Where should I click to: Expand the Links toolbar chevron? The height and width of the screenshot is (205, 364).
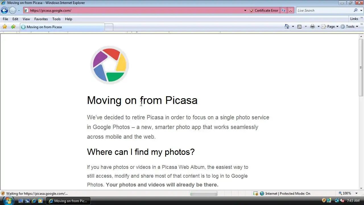click(x=362, y=18)
